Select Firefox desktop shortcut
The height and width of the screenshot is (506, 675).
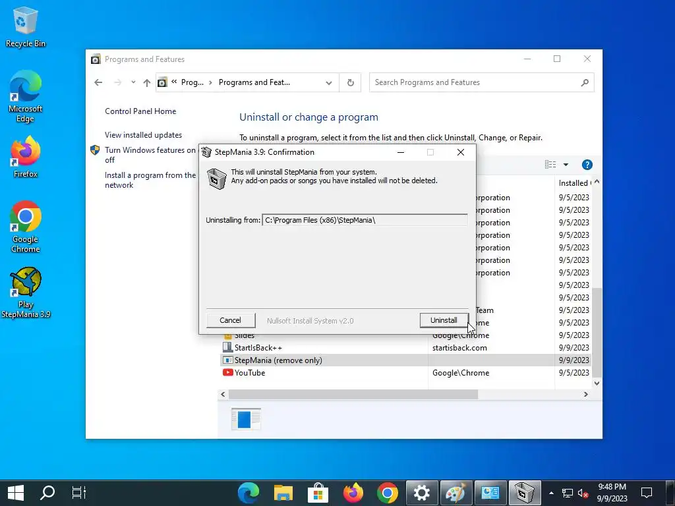(26, 157)
